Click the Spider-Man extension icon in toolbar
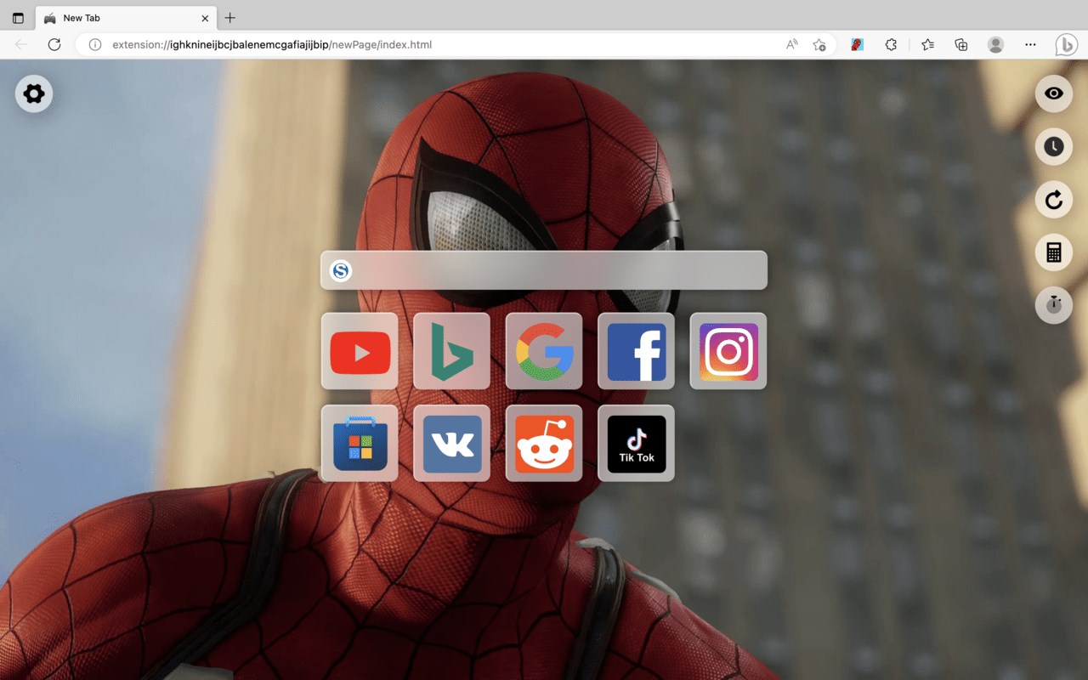This screenshot has width=1088, height=680. (858, 44)
